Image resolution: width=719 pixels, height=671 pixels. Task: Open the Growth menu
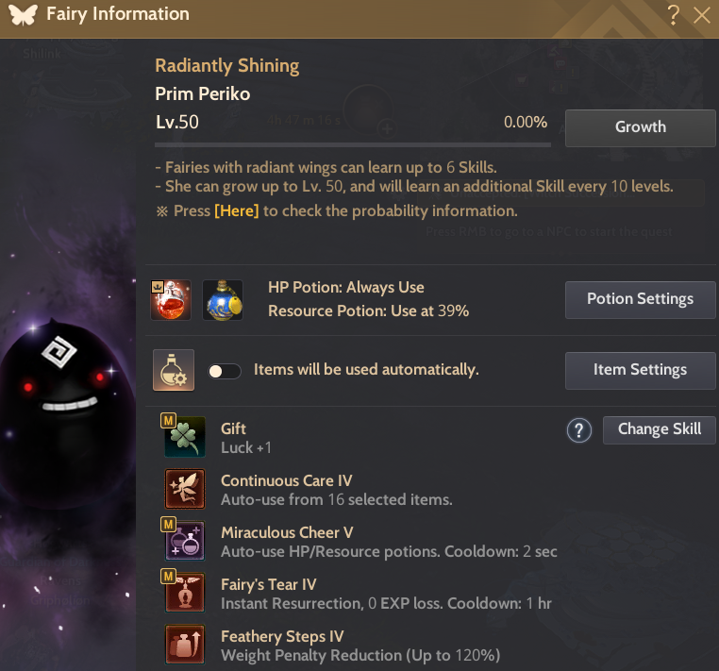pyautogui.click(x=640, y=128)
